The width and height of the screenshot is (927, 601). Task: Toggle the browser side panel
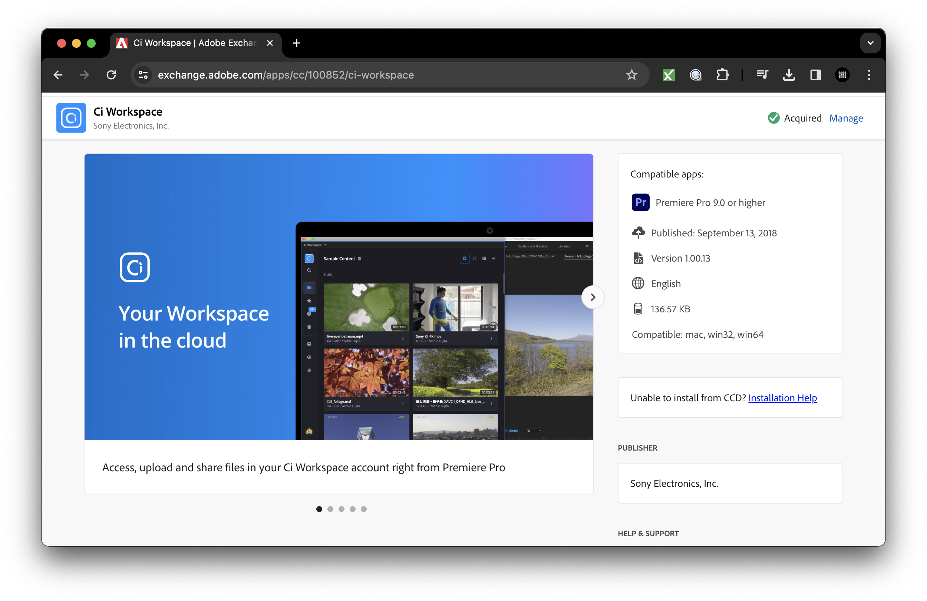coord(815,75)
